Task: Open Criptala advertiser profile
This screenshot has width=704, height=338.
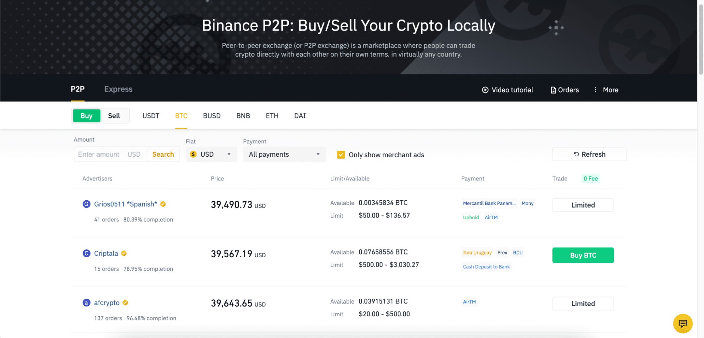Action: 106,253
